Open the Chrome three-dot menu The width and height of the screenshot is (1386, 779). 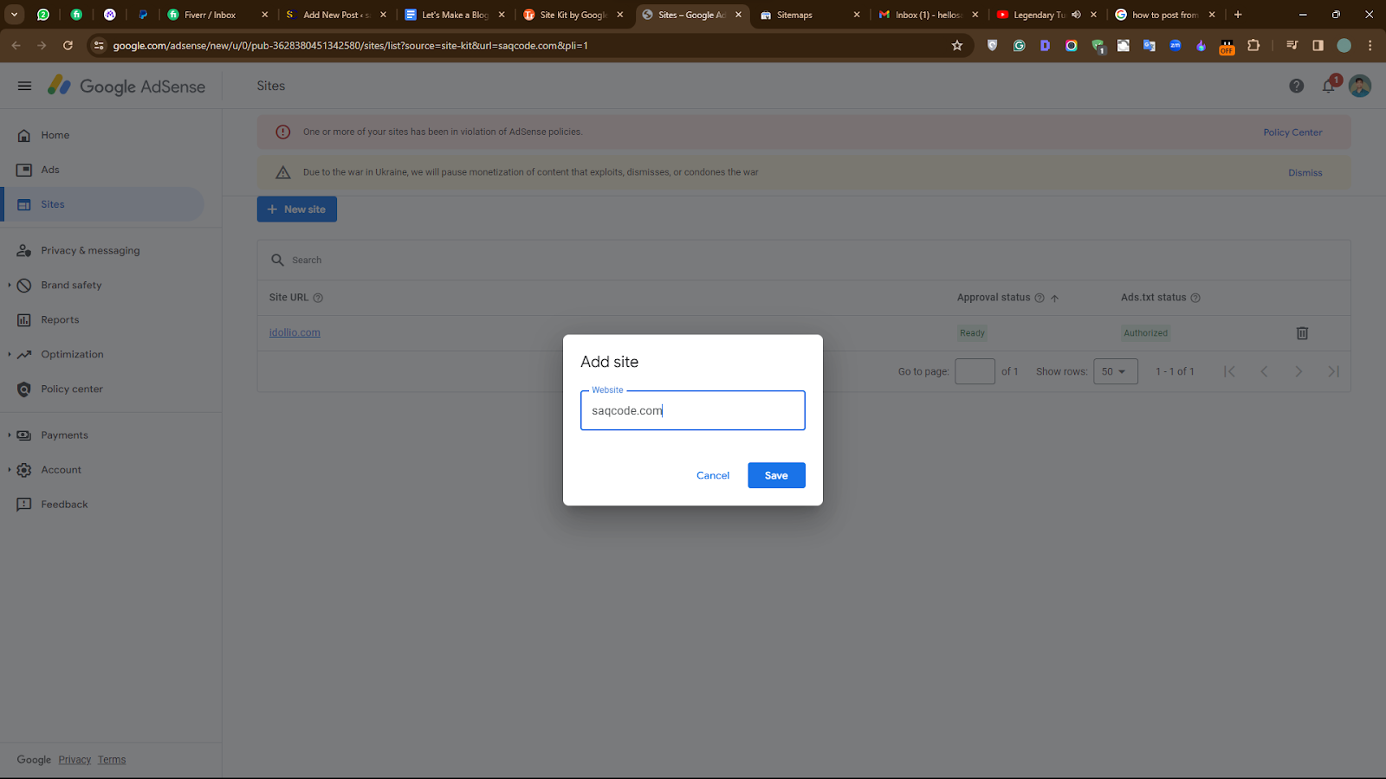1370,46
